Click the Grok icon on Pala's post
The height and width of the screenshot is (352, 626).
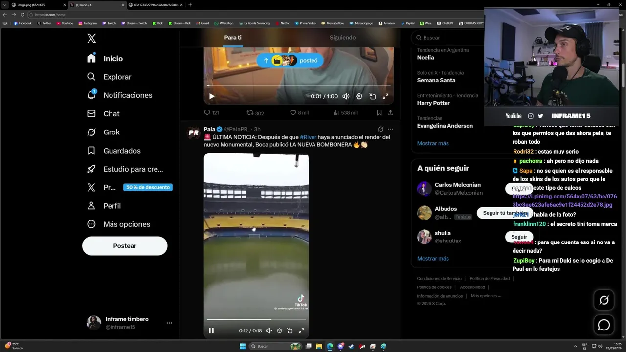[380, 129]
